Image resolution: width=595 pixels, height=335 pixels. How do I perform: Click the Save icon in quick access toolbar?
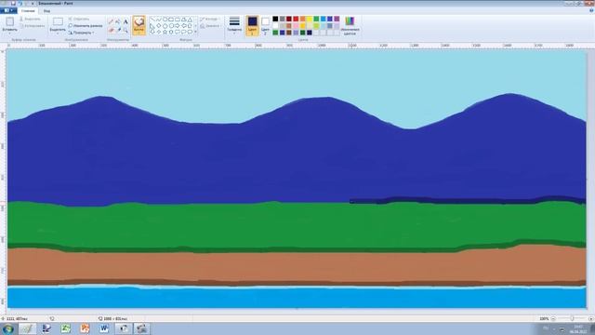tap(13, 3)
